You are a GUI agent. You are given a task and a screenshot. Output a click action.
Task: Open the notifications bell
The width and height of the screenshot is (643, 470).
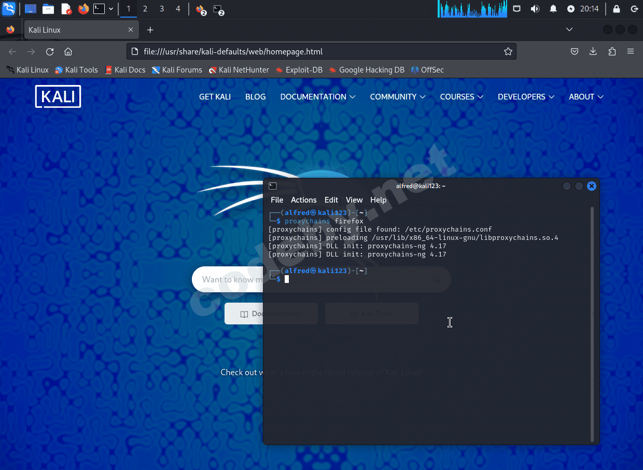point(553,9)
